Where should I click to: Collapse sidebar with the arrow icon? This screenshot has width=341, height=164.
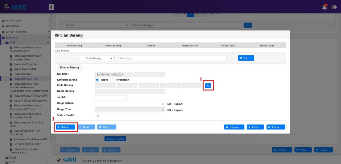51,7
